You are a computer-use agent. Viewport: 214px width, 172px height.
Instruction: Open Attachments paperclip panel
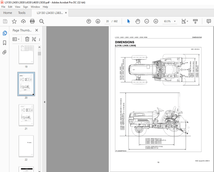click(4, 52)
